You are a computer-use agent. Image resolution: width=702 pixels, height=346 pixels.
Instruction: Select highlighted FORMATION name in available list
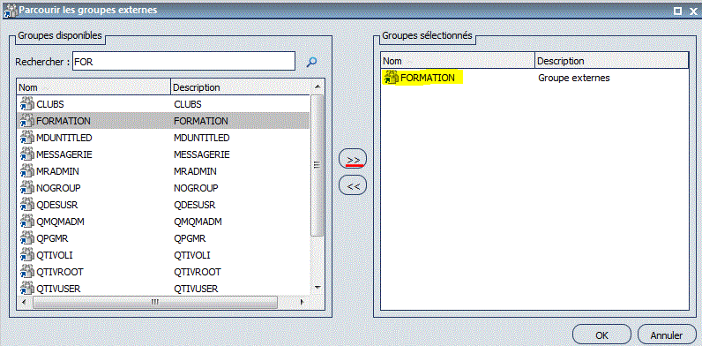pos(63,121)
